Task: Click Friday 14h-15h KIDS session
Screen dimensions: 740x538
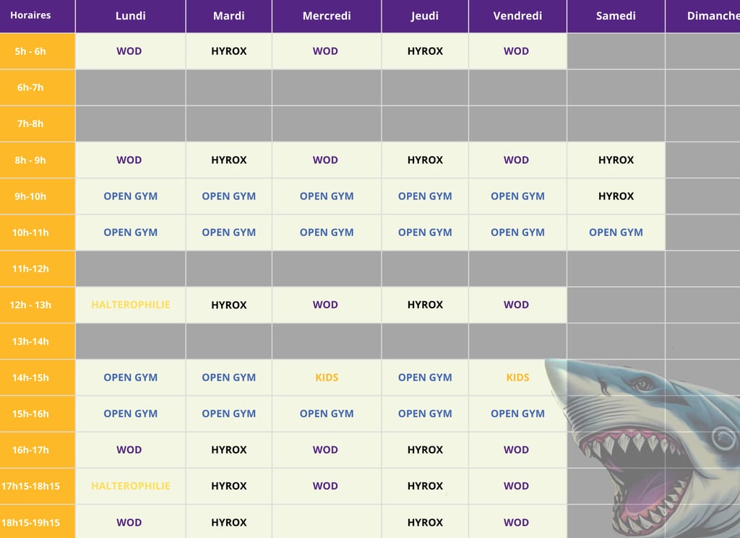Action: coord(517,377)
